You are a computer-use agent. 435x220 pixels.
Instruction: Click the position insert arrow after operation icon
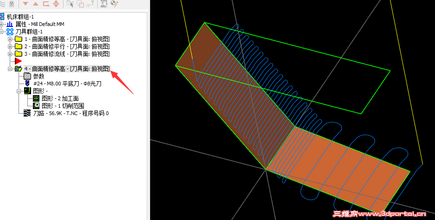point(46,4)
